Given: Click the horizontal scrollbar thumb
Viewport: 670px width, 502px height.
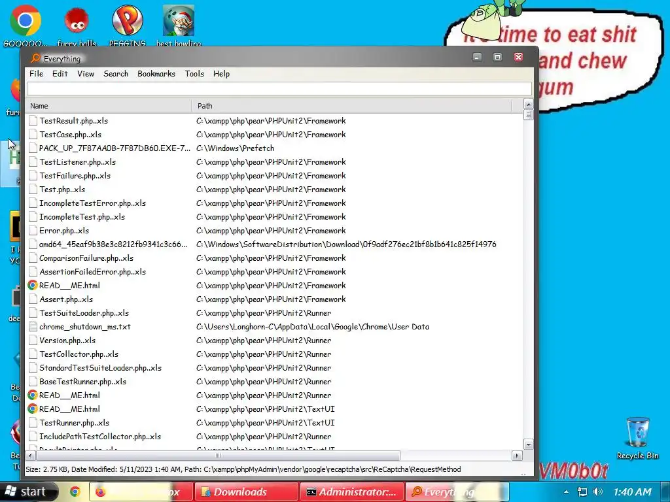Looking at the screenshot, I should [x=218, y=456].
